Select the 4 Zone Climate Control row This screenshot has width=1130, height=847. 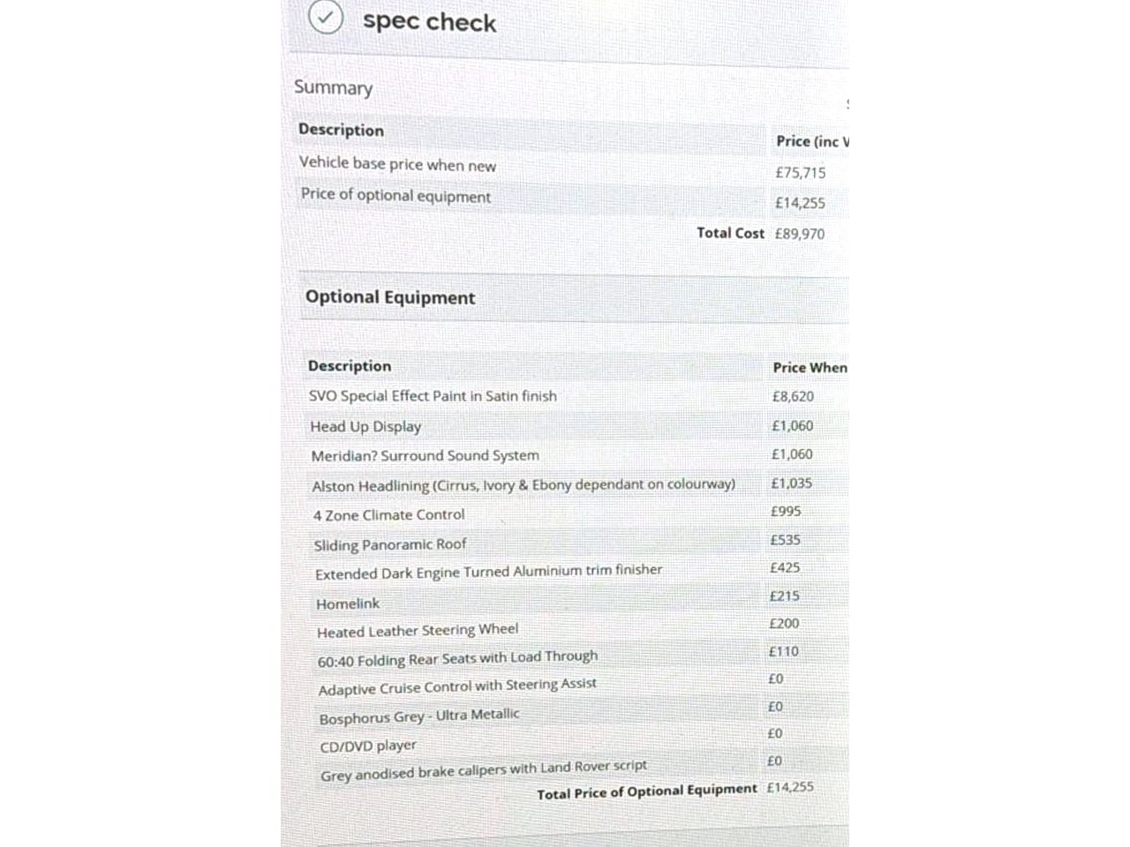tap(388, 514)
